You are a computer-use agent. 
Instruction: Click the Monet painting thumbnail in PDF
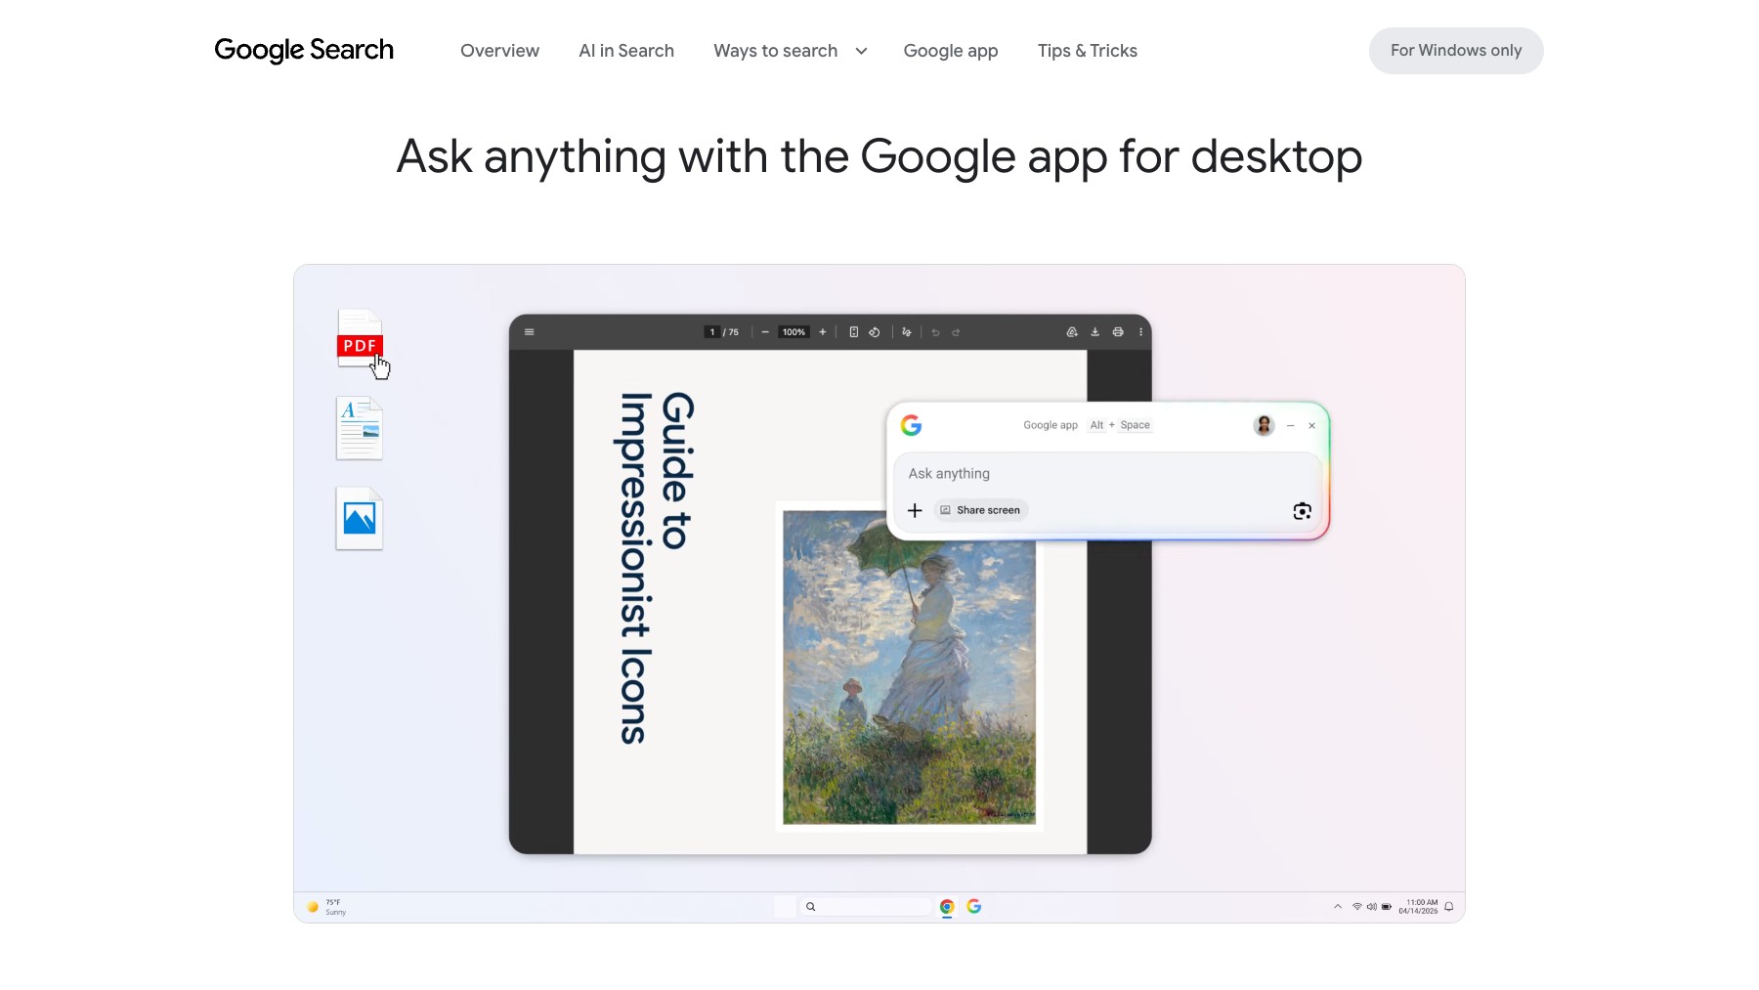(909, 667)
